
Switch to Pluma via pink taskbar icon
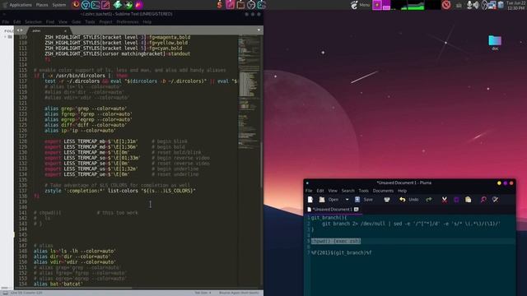point(231,5)
